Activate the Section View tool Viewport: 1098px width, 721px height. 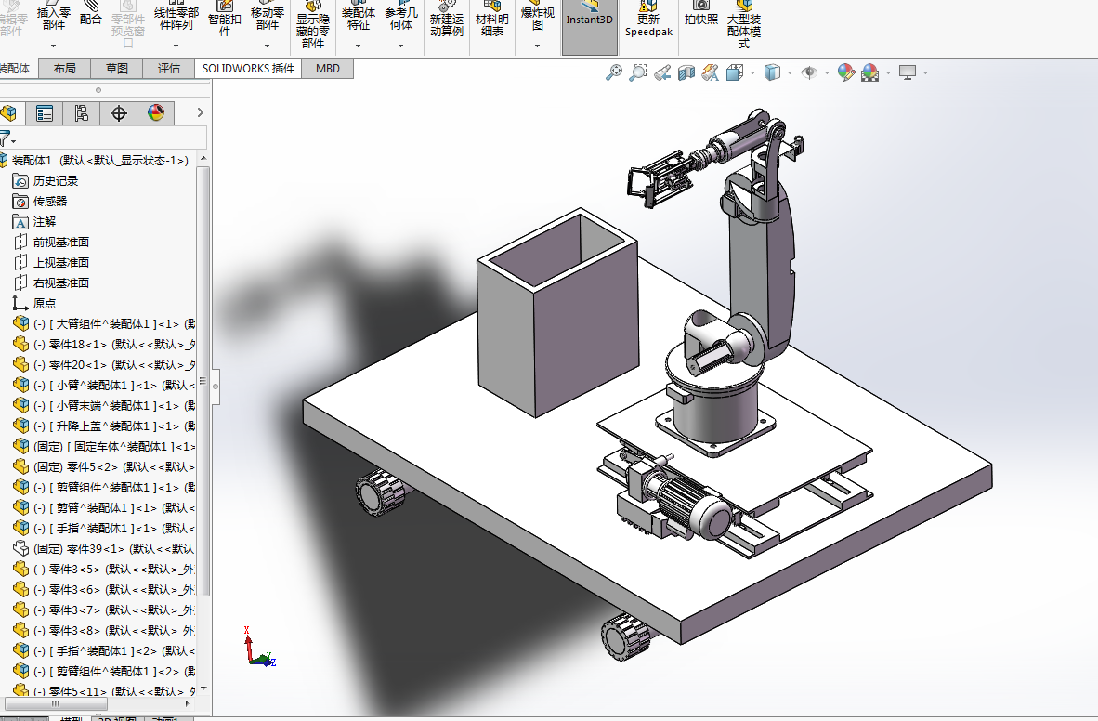pos(686,72)
